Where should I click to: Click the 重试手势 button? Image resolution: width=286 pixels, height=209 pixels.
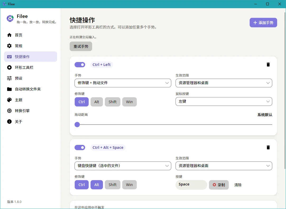tap(81, 46)
